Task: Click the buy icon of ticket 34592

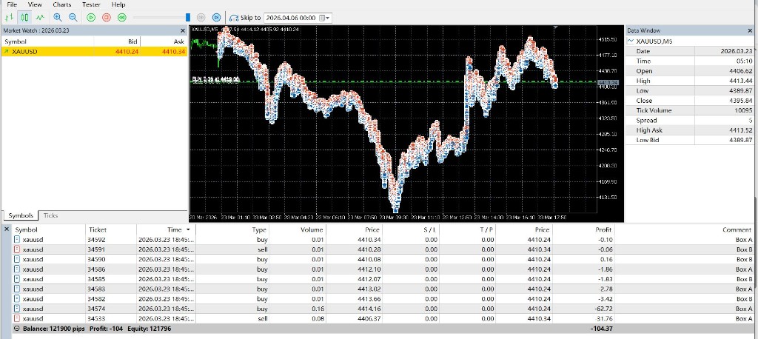Action: pos(17,239)
